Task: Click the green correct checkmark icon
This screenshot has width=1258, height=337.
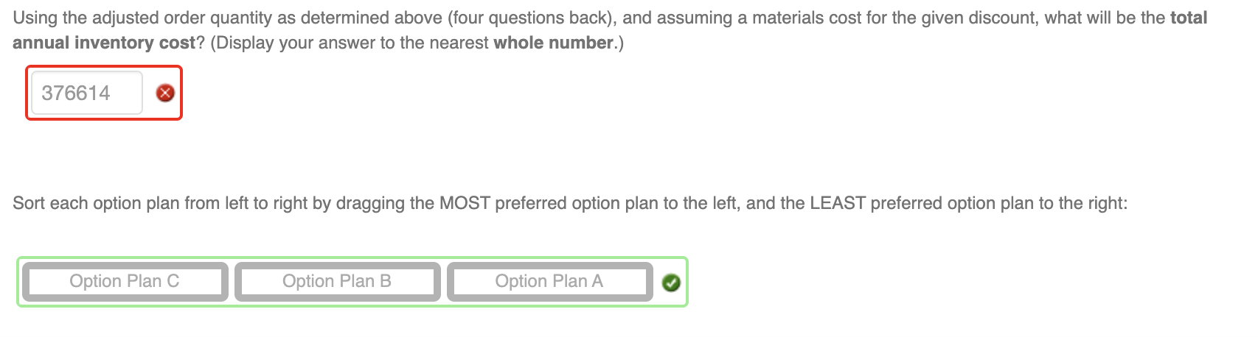Action: tap(671, 283)
